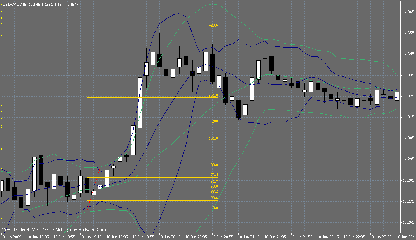Click the 18 Jun 22:15 time label
Viewport: 416px width, 240px height.
tap(328, 237)
